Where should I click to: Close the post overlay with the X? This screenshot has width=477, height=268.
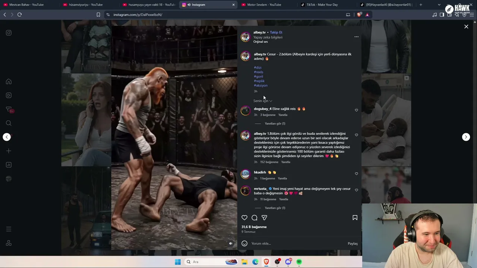click(466, 26)
